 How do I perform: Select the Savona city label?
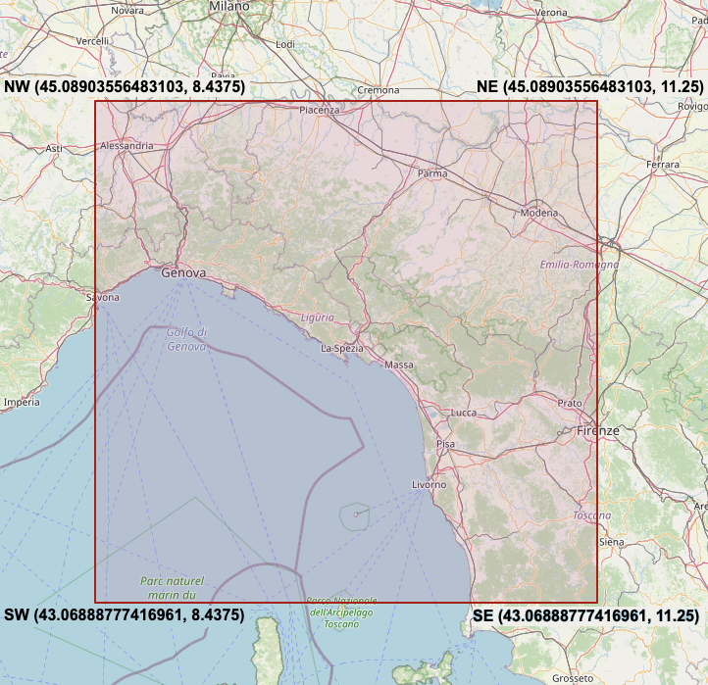pos(103,297)
